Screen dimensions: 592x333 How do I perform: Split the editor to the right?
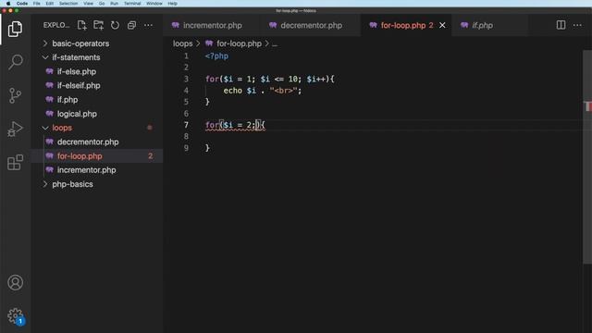click(x=561, y=25)
